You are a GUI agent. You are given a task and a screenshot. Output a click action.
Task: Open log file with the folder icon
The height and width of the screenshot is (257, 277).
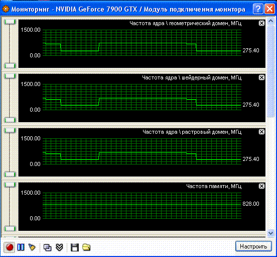pos(86,247)
